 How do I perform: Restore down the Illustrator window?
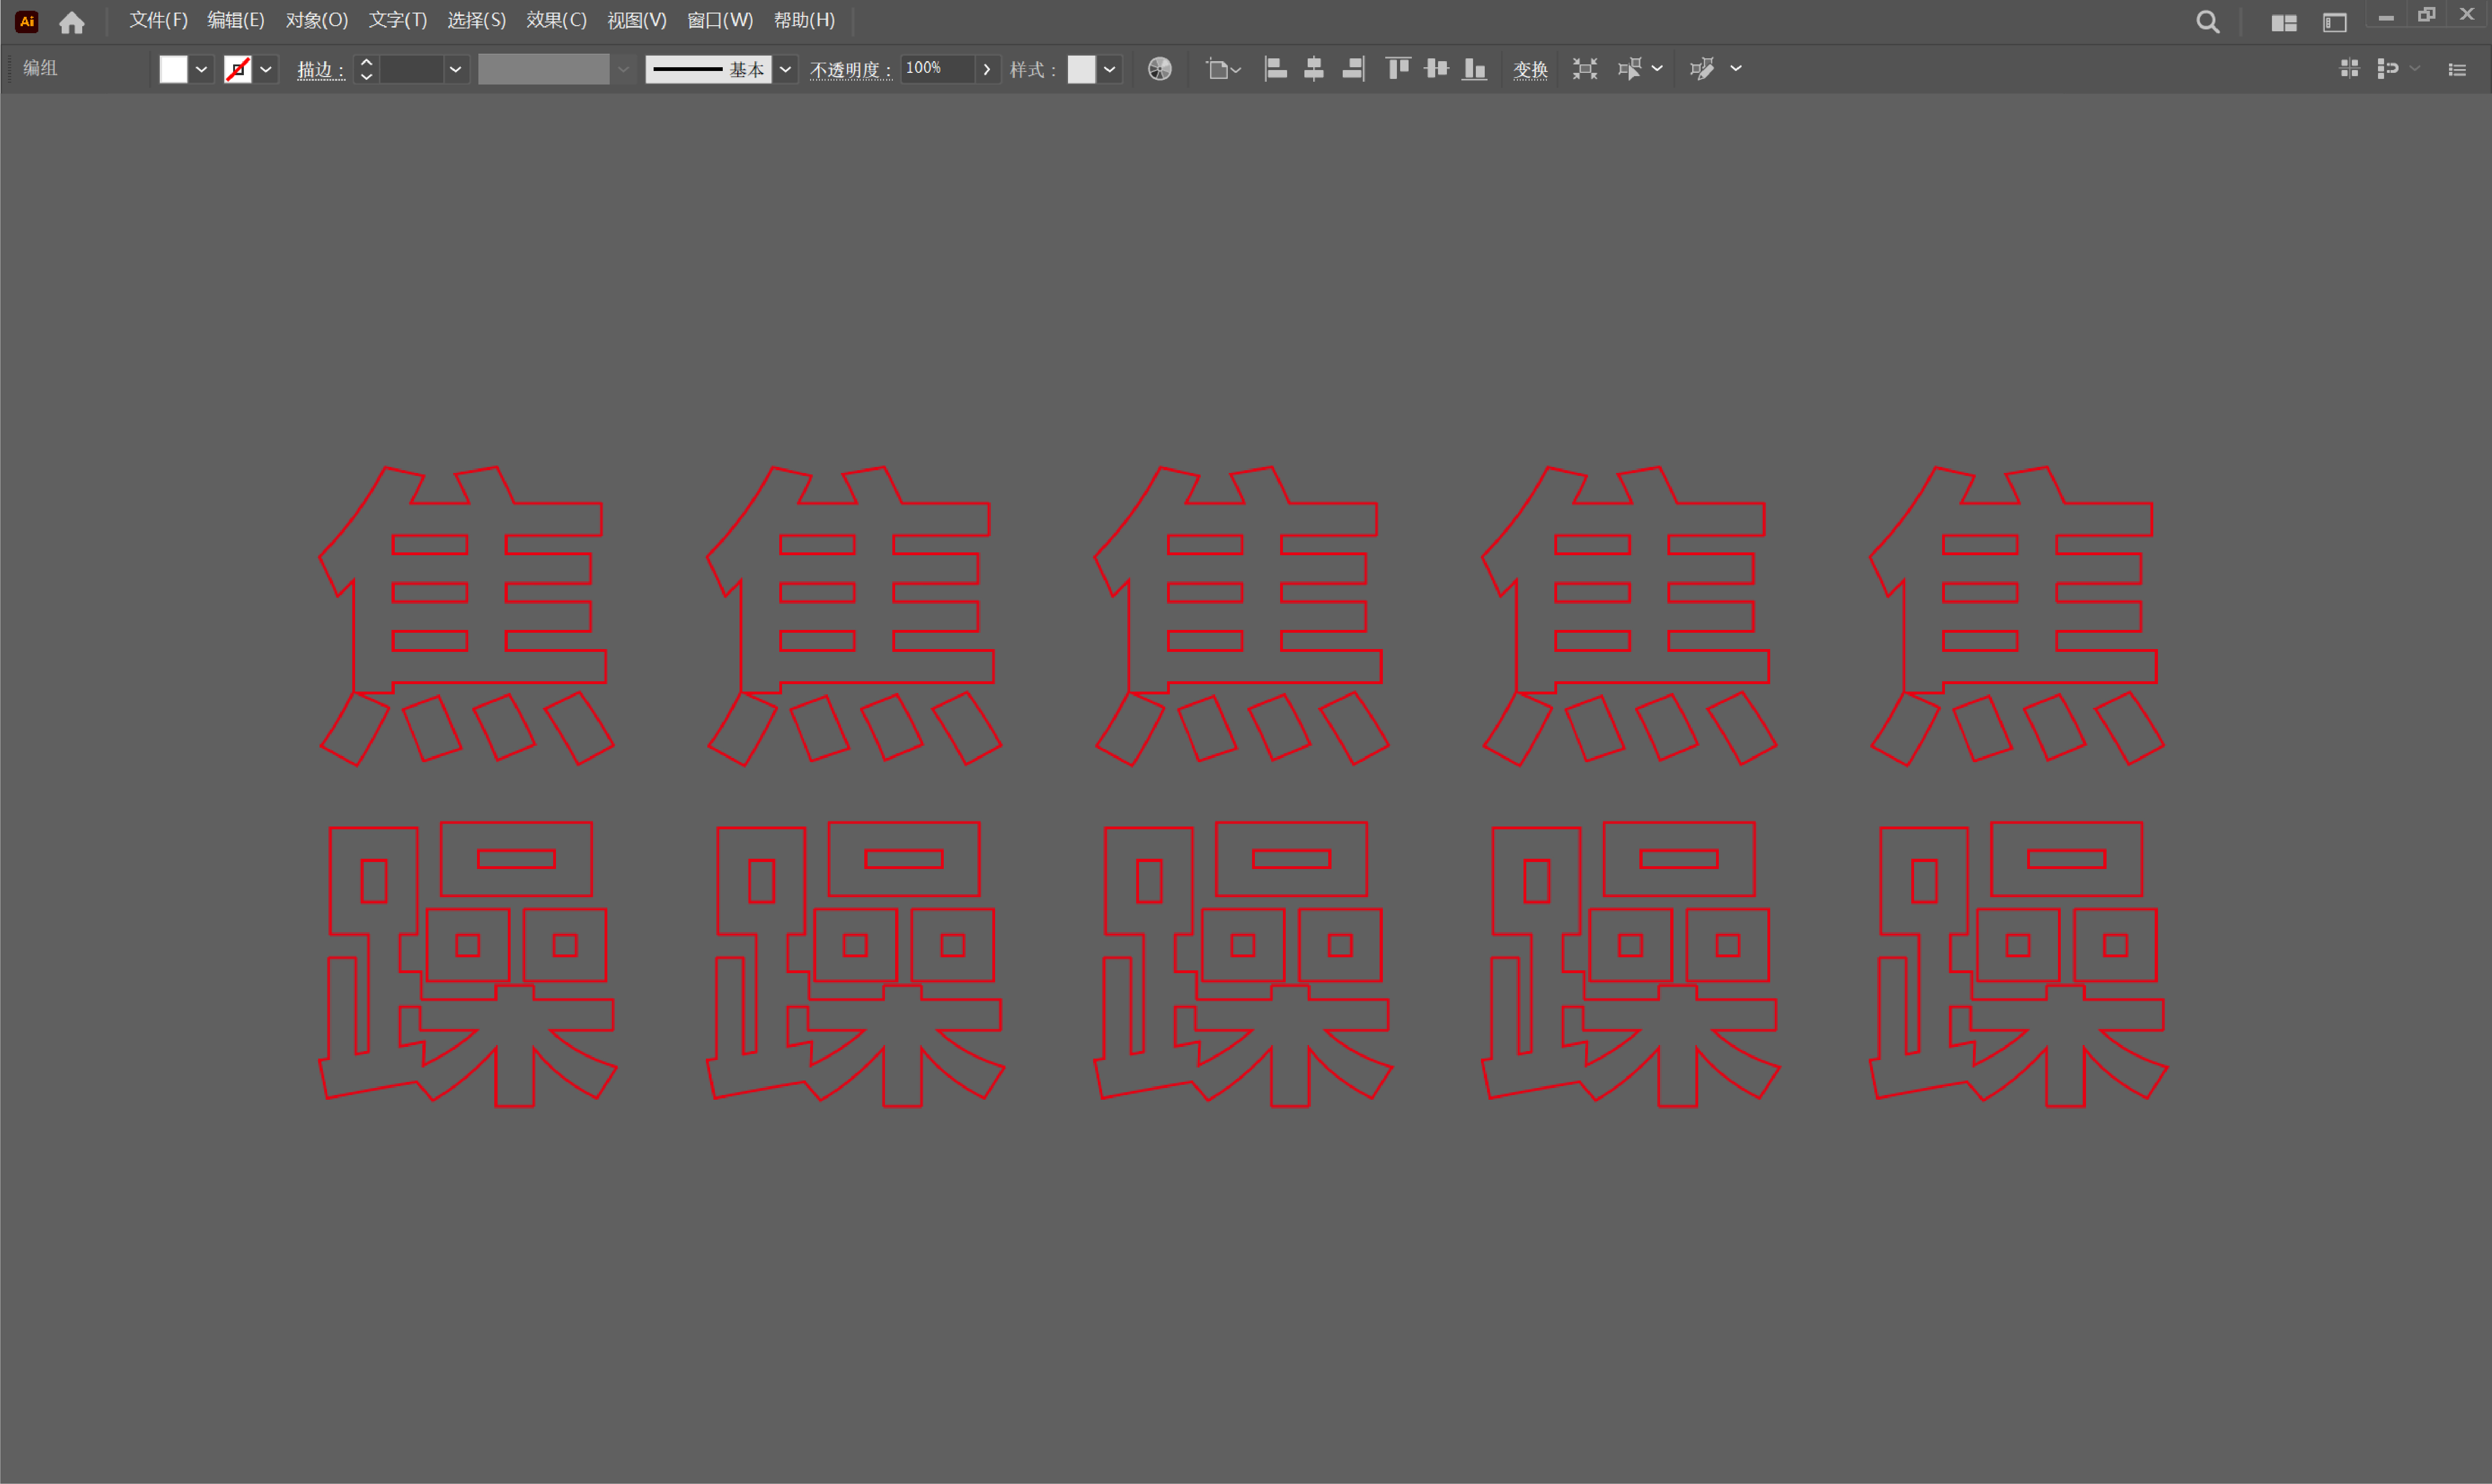(x=2426, y=14)
